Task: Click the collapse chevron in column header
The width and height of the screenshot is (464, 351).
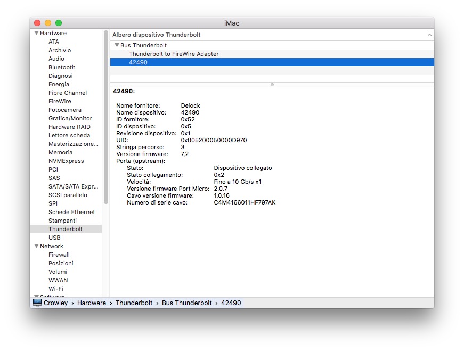Action: [429, 35]
